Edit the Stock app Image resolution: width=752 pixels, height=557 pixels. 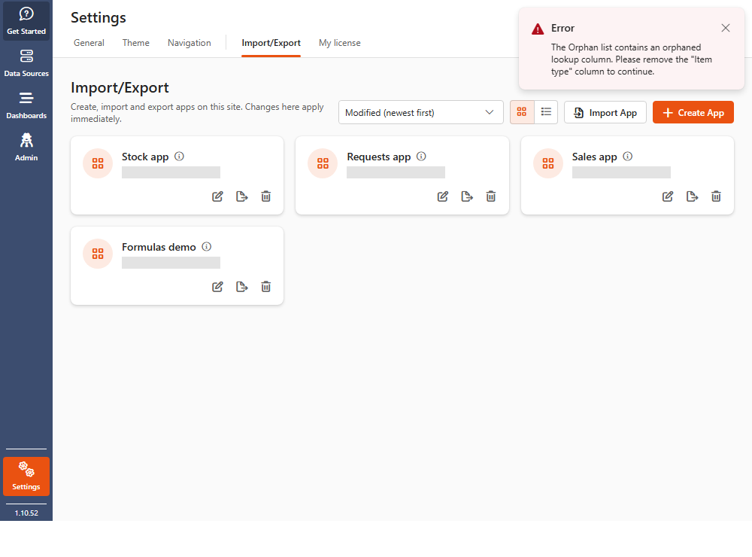click(x=218, y=196)
